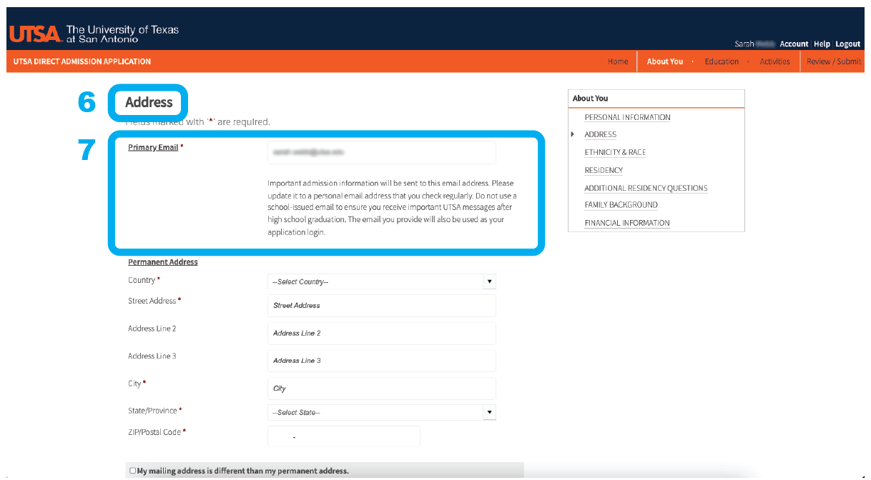Viewport: 871px width, 480px height.
Task: Open the Help link
Action: 822,44
